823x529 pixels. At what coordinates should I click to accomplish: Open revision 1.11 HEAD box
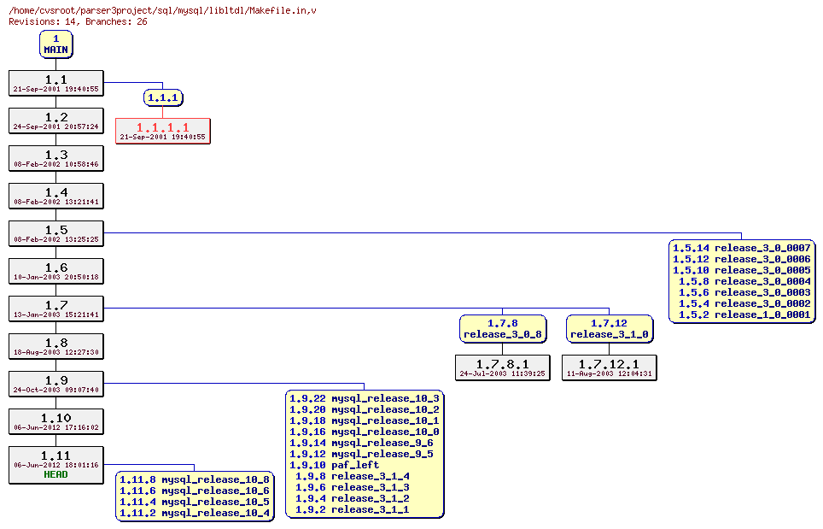[56, 465]
